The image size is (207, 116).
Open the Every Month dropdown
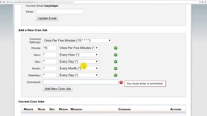79,69
